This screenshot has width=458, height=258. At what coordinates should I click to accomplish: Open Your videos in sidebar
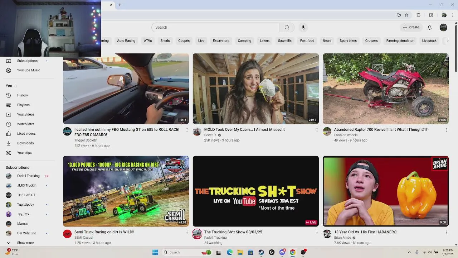[x=26, y=114]
